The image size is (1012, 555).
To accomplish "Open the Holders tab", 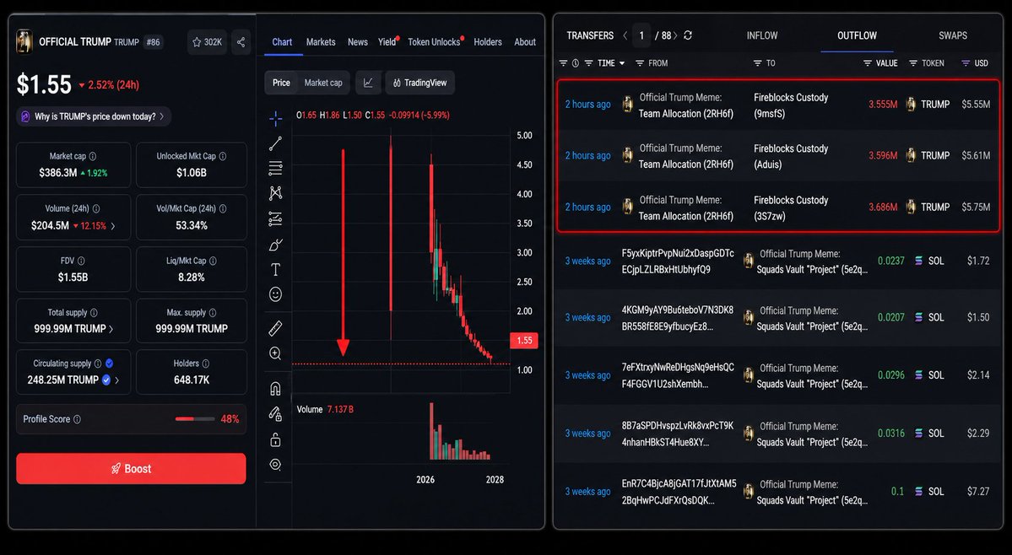I will coord(488,42).
